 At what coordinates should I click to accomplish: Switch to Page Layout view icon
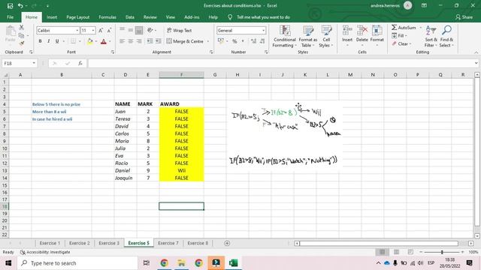coord(396,252)
